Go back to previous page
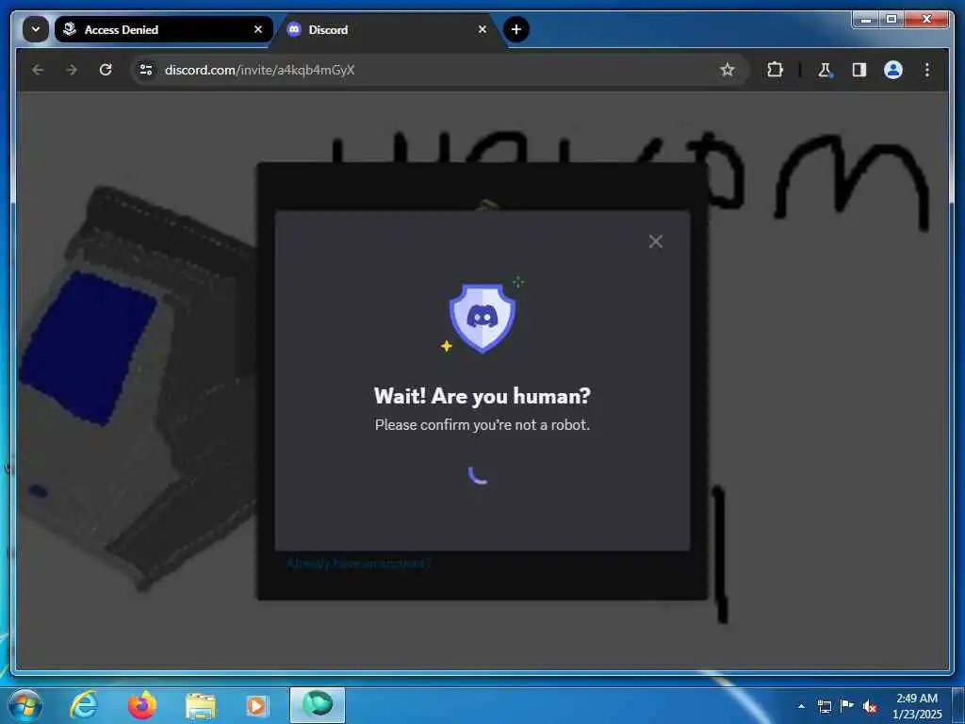Screen dimensions: 965x724 [38, 70]
